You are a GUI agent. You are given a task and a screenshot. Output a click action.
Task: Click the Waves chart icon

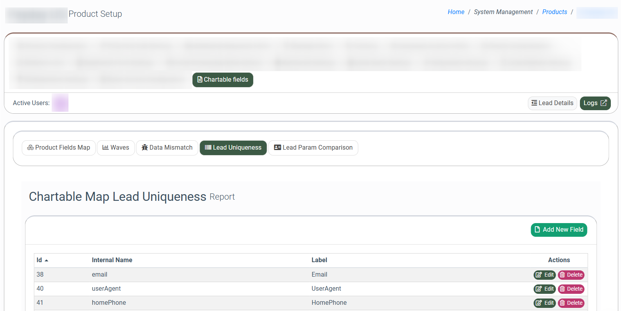point(105,148)
